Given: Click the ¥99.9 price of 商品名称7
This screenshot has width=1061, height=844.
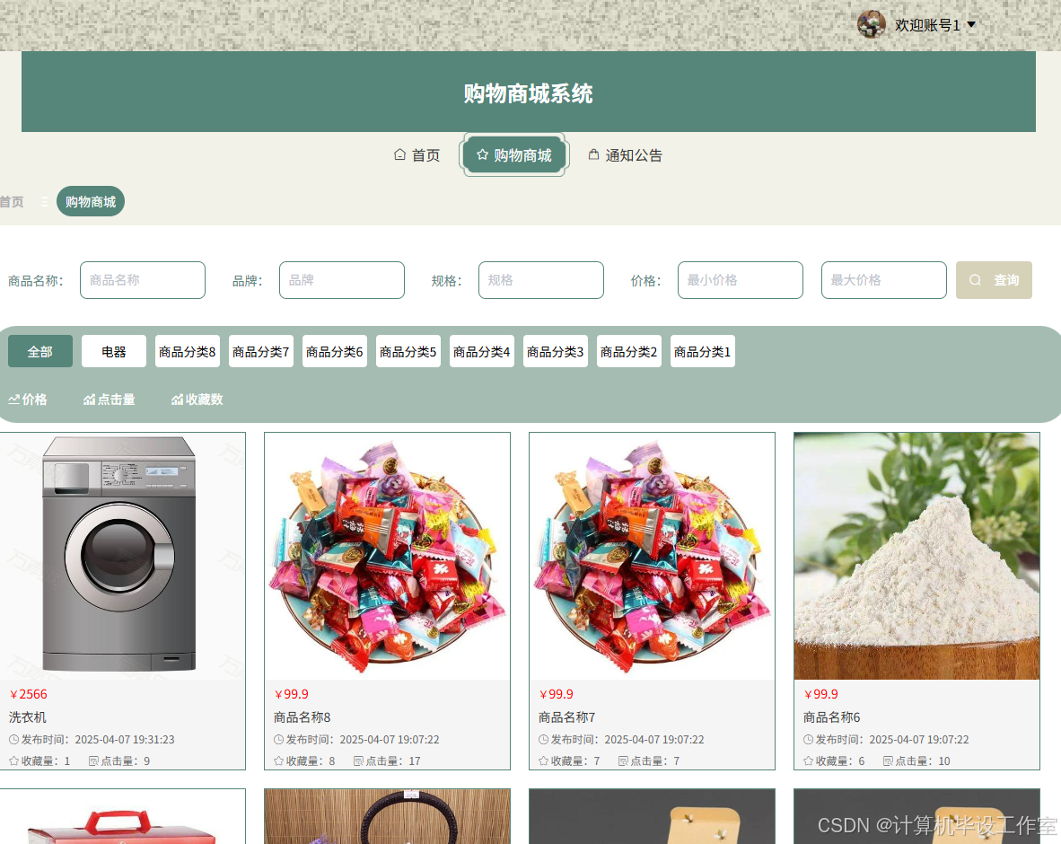Looking at the screenshot, I should pos(557,694).
